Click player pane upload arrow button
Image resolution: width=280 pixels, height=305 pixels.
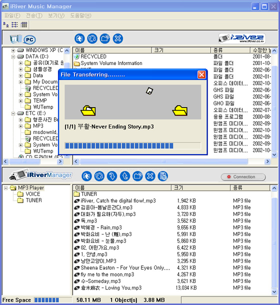tap(125, 176)
